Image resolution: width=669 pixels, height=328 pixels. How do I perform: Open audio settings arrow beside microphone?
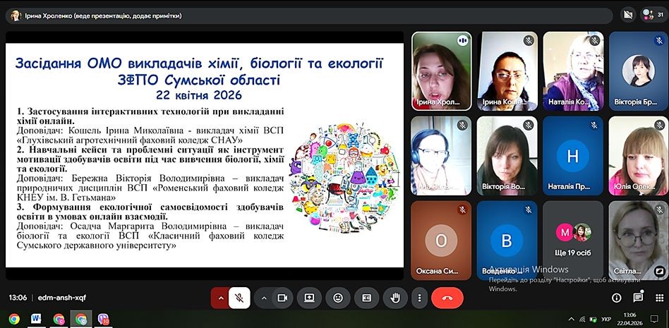pos(221,298)
